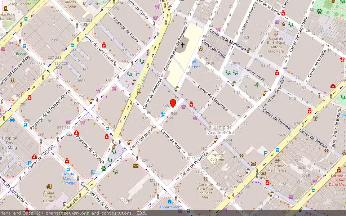This screenshot has height=216, width=346.
Task: Select the BBVA bank icon
Action: 263,174
